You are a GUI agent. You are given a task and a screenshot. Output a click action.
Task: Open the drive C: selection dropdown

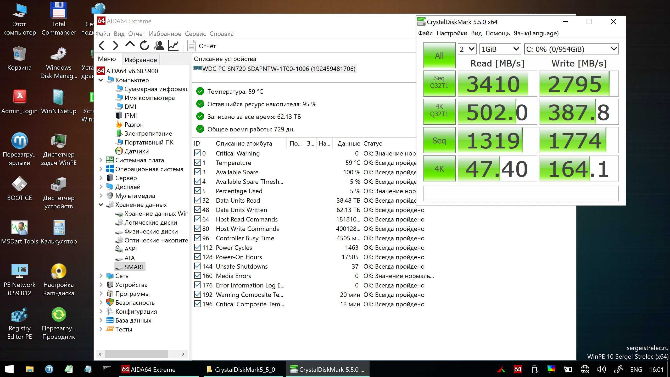pyautogui.click(x=572, y=49)
